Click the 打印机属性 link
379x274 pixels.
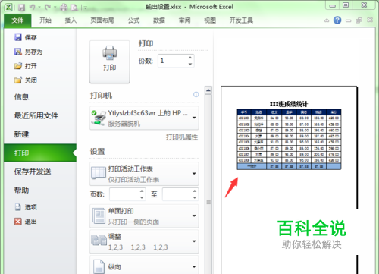pos(182,137)
